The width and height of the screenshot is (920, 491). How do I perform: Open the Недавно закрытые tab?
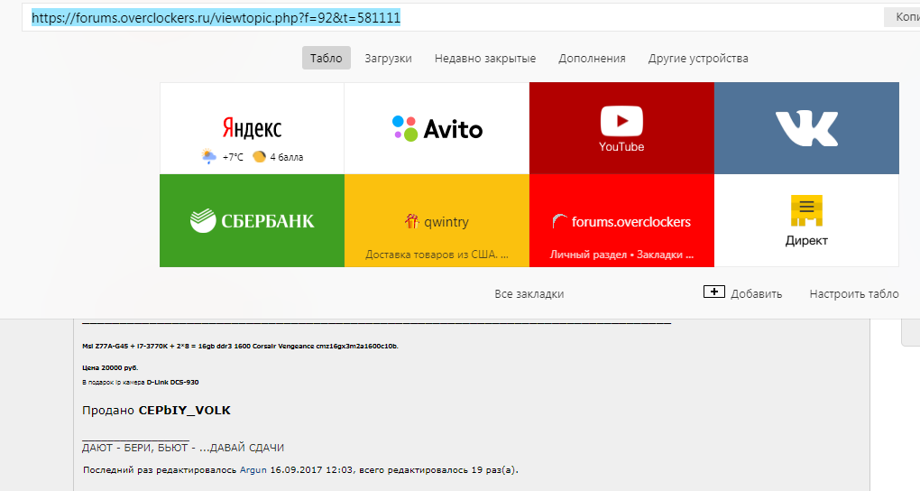[485, 58]
